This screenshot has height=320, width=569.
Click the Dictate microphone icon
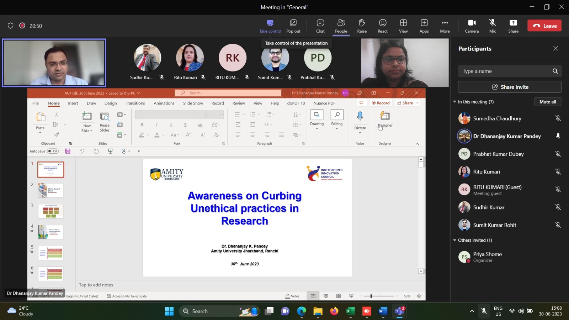(360, 116)
